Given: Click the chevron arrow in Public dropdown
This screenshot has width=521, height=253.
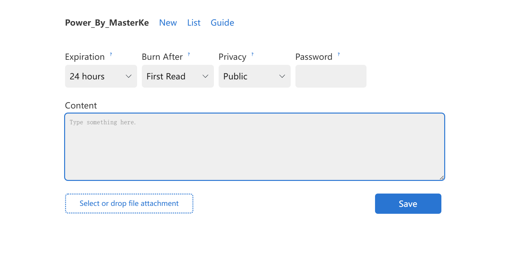Looking at the screenshot, I should (x=282, y=76).
